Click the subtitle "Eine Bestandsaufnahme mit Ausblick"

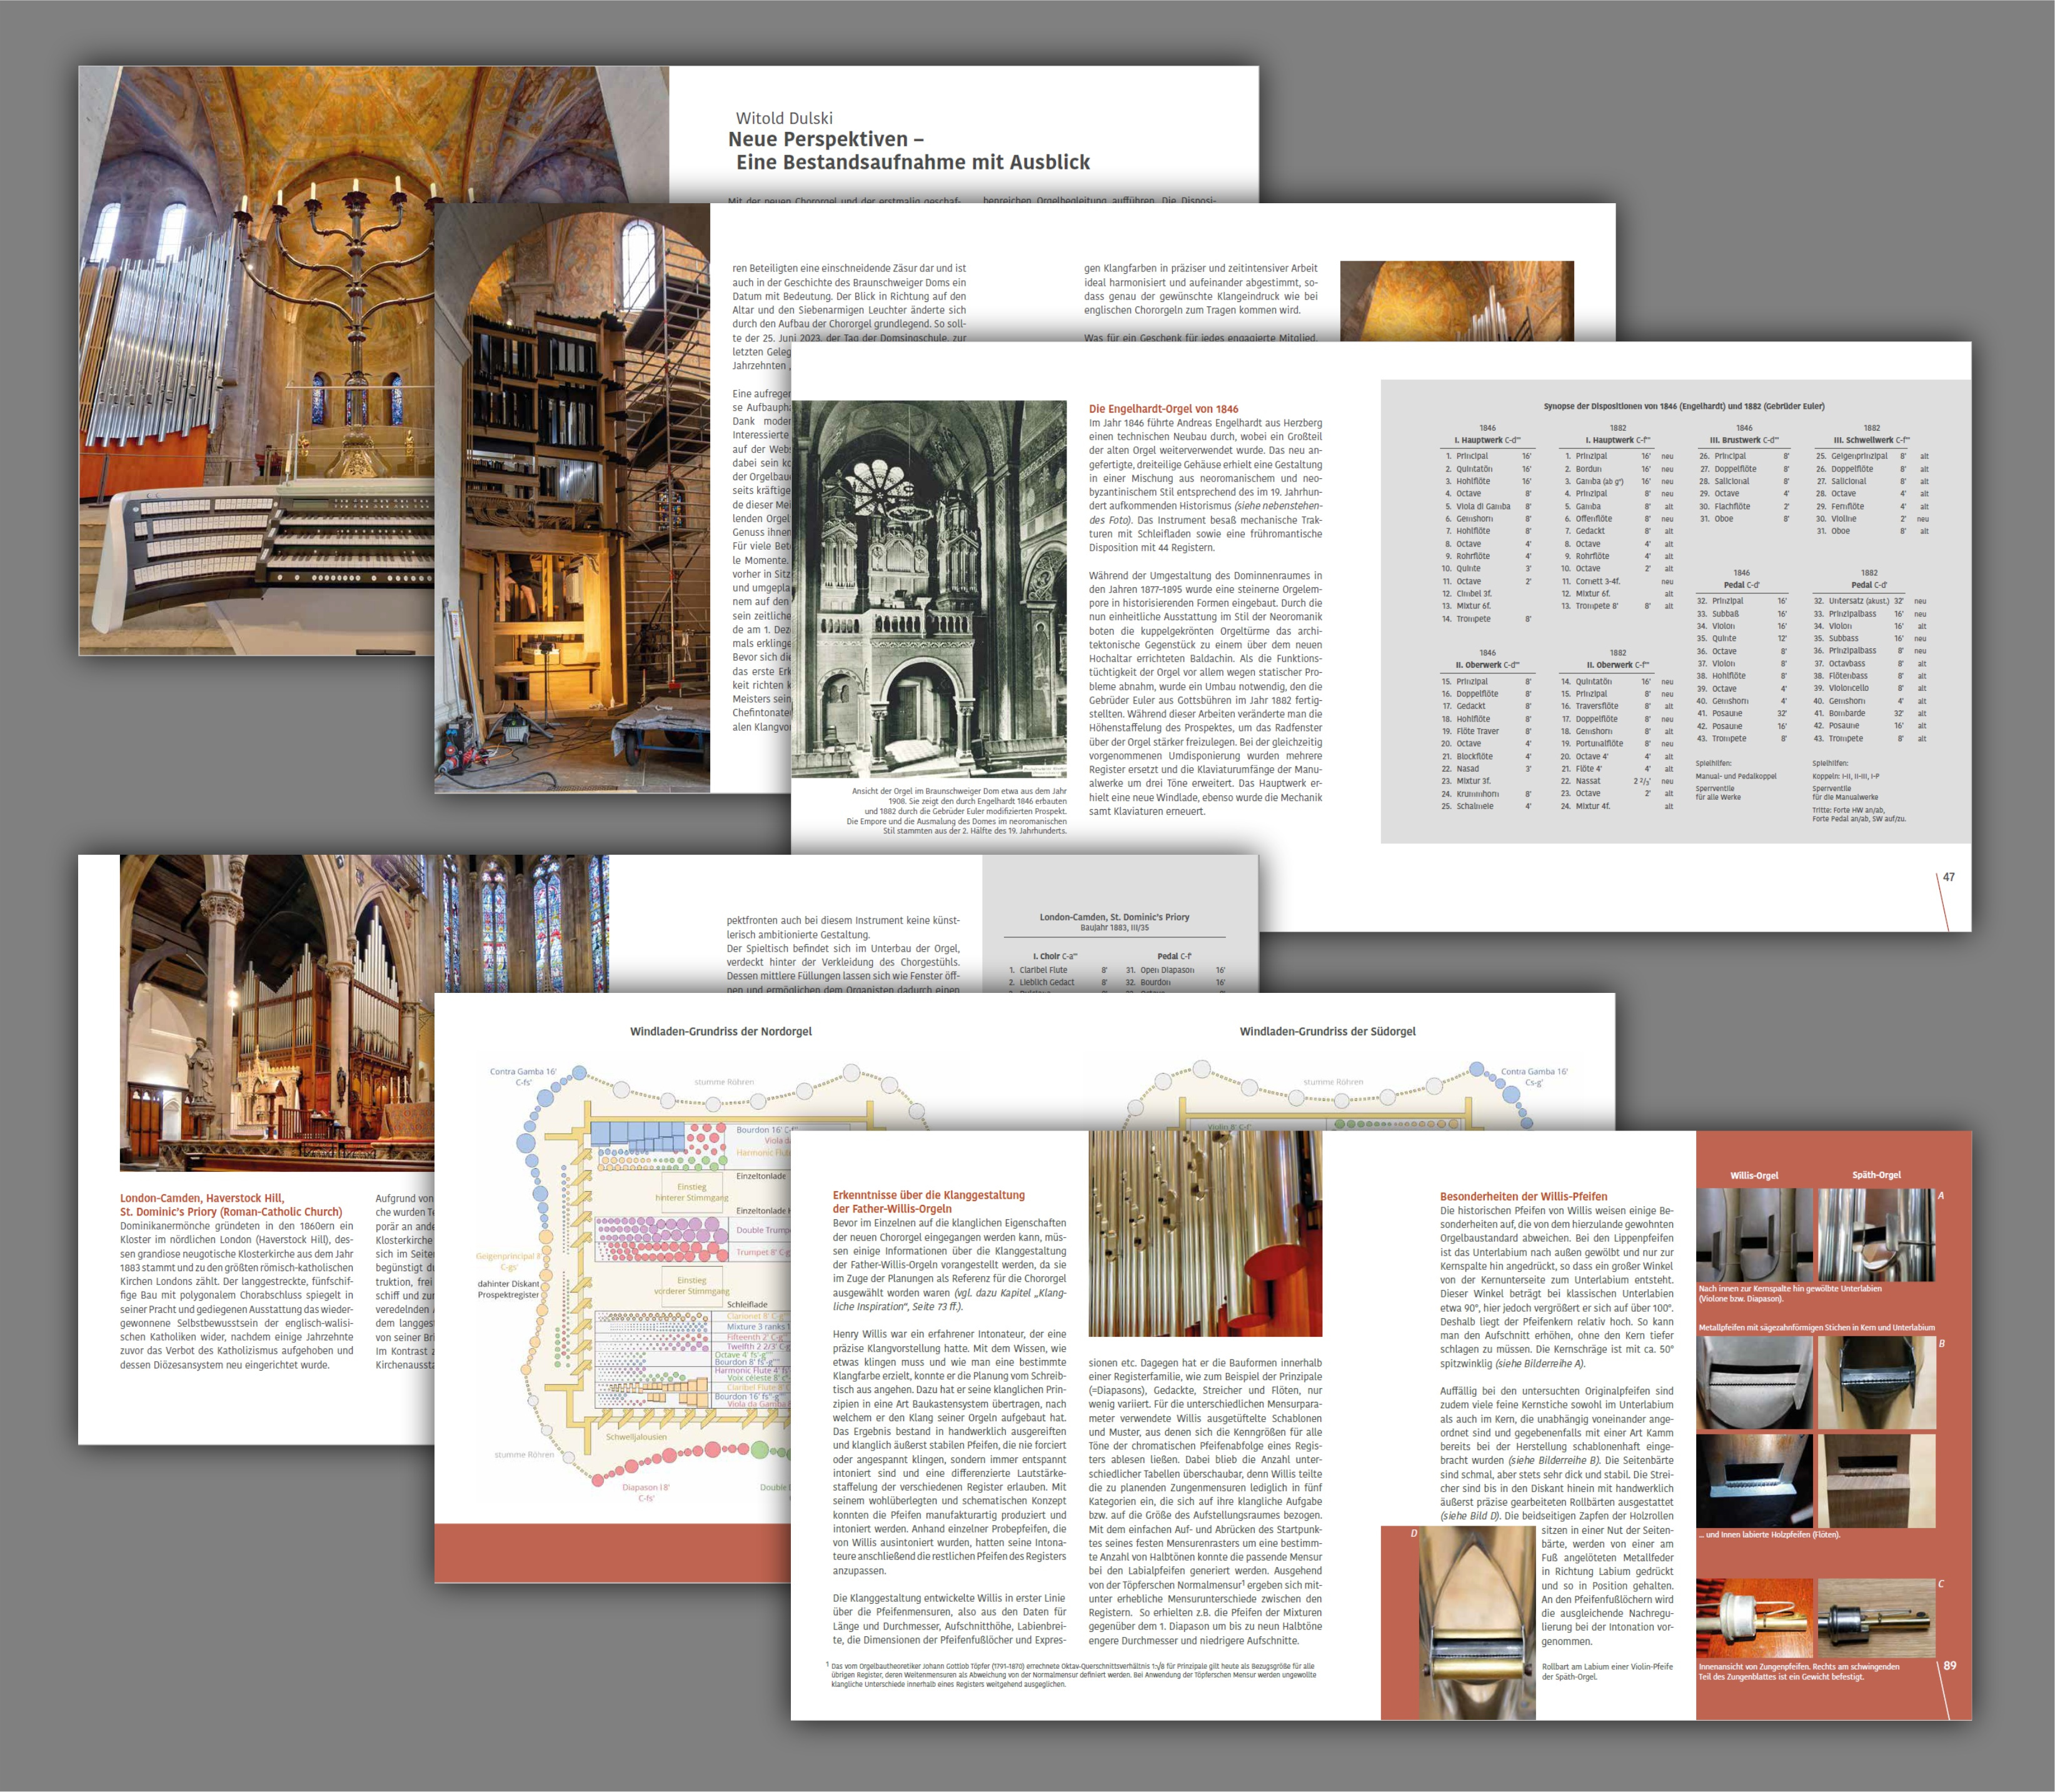912,162
